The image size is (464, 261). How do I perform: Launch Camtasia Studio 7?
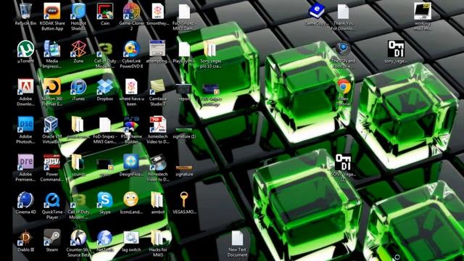point(158,87)
